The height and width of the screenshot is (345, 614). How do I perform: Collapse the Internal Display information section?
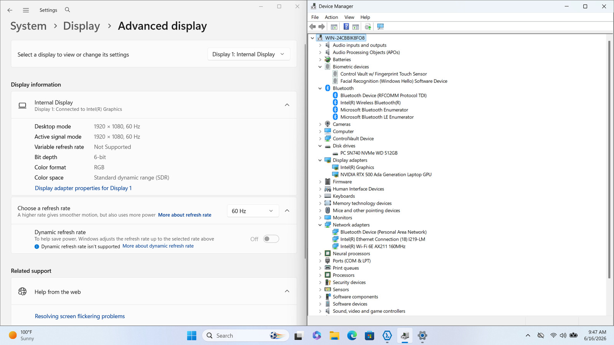[287, 105]
